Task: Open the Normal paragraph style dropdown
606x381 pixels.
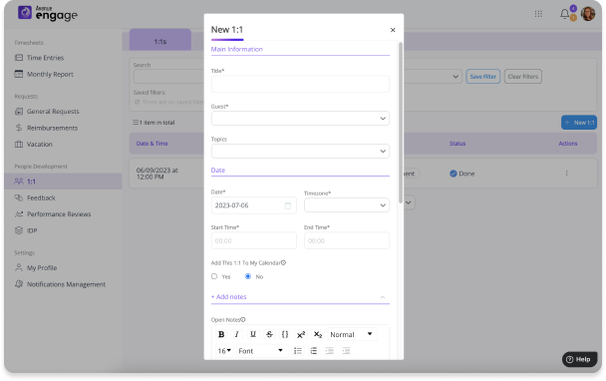Action: coord(351,334)
